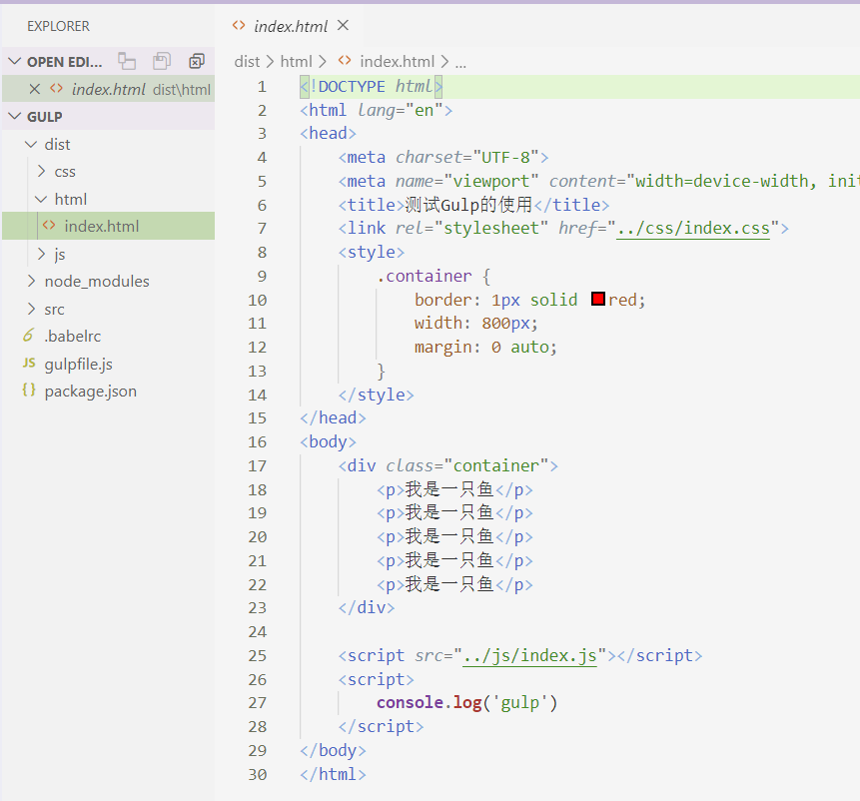Click console.log('gulp') on line 27
The image size is (860, 801).
pos(466,703)
